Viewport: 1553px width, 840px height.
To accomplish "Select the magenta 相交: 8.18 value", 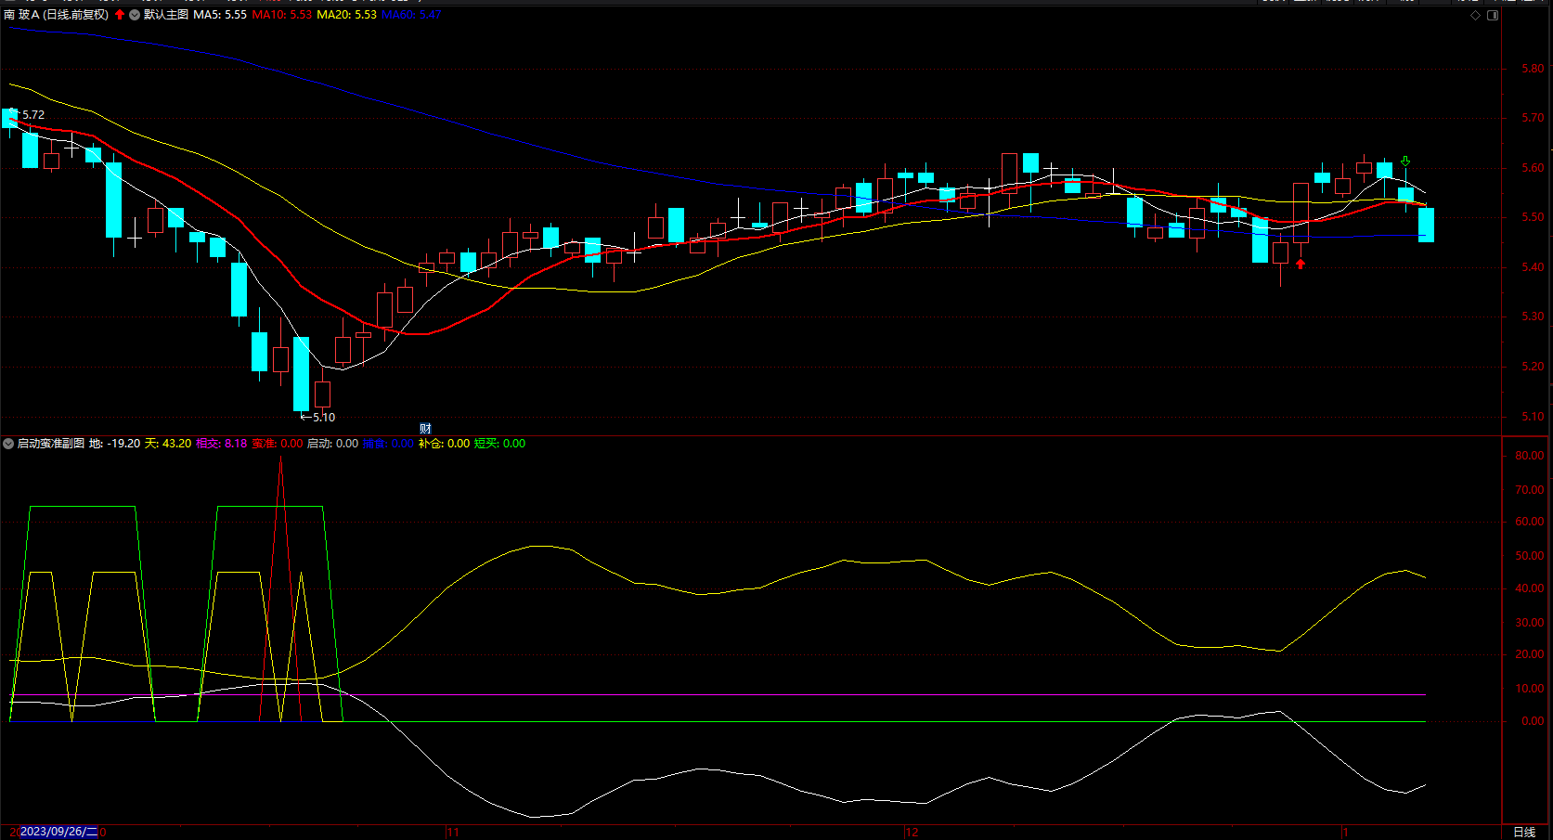I will 222,444.
